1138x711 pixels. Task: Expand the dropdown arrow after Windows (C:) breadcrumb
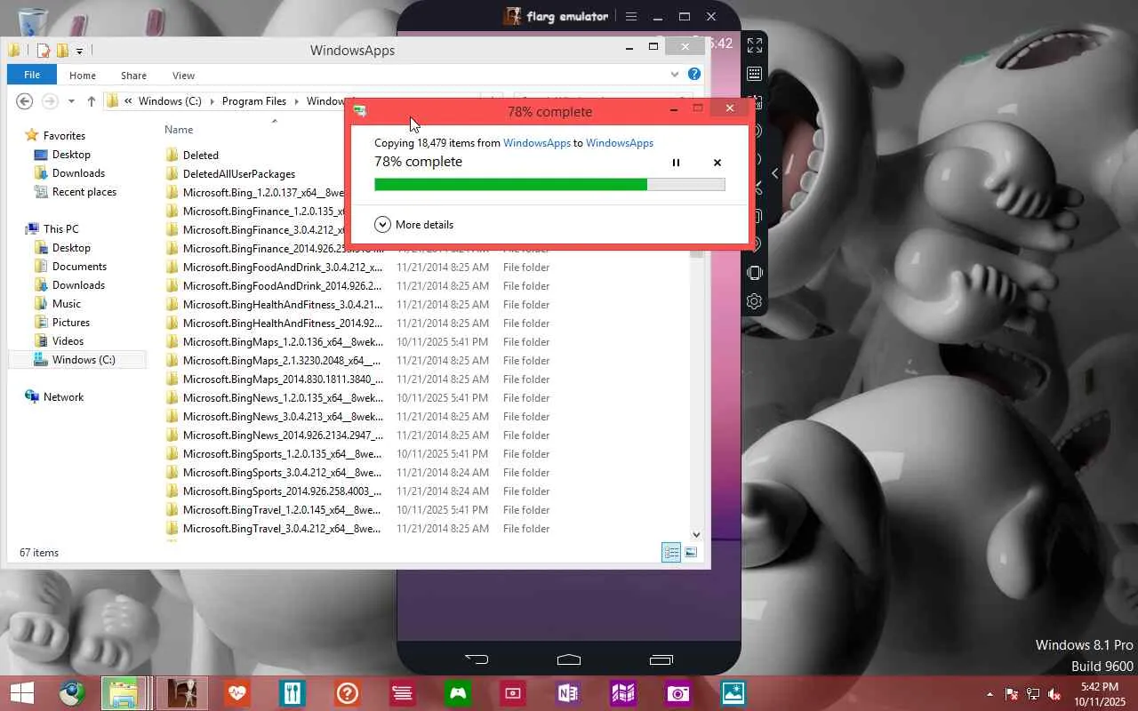(212, 101)
